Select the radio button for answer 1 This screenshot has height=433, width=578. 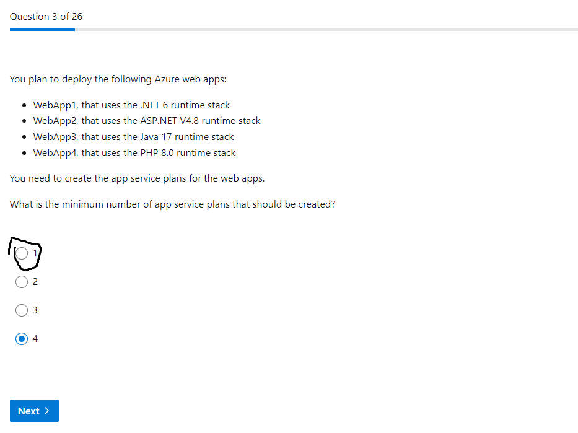click(22, 253)
